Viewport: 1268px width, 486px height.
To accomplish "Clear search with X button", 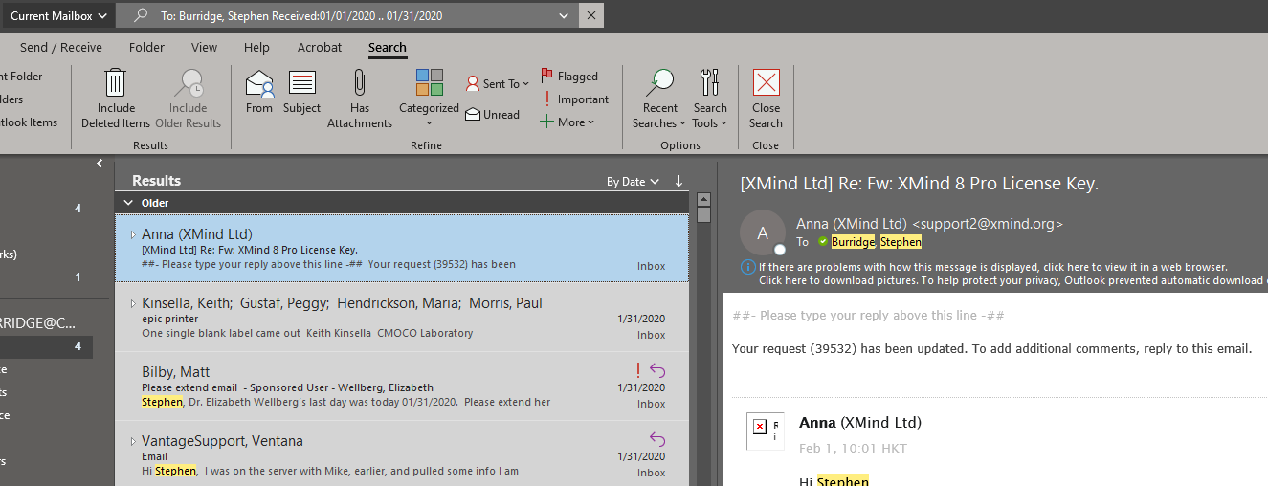I will [x=591, y=15].
